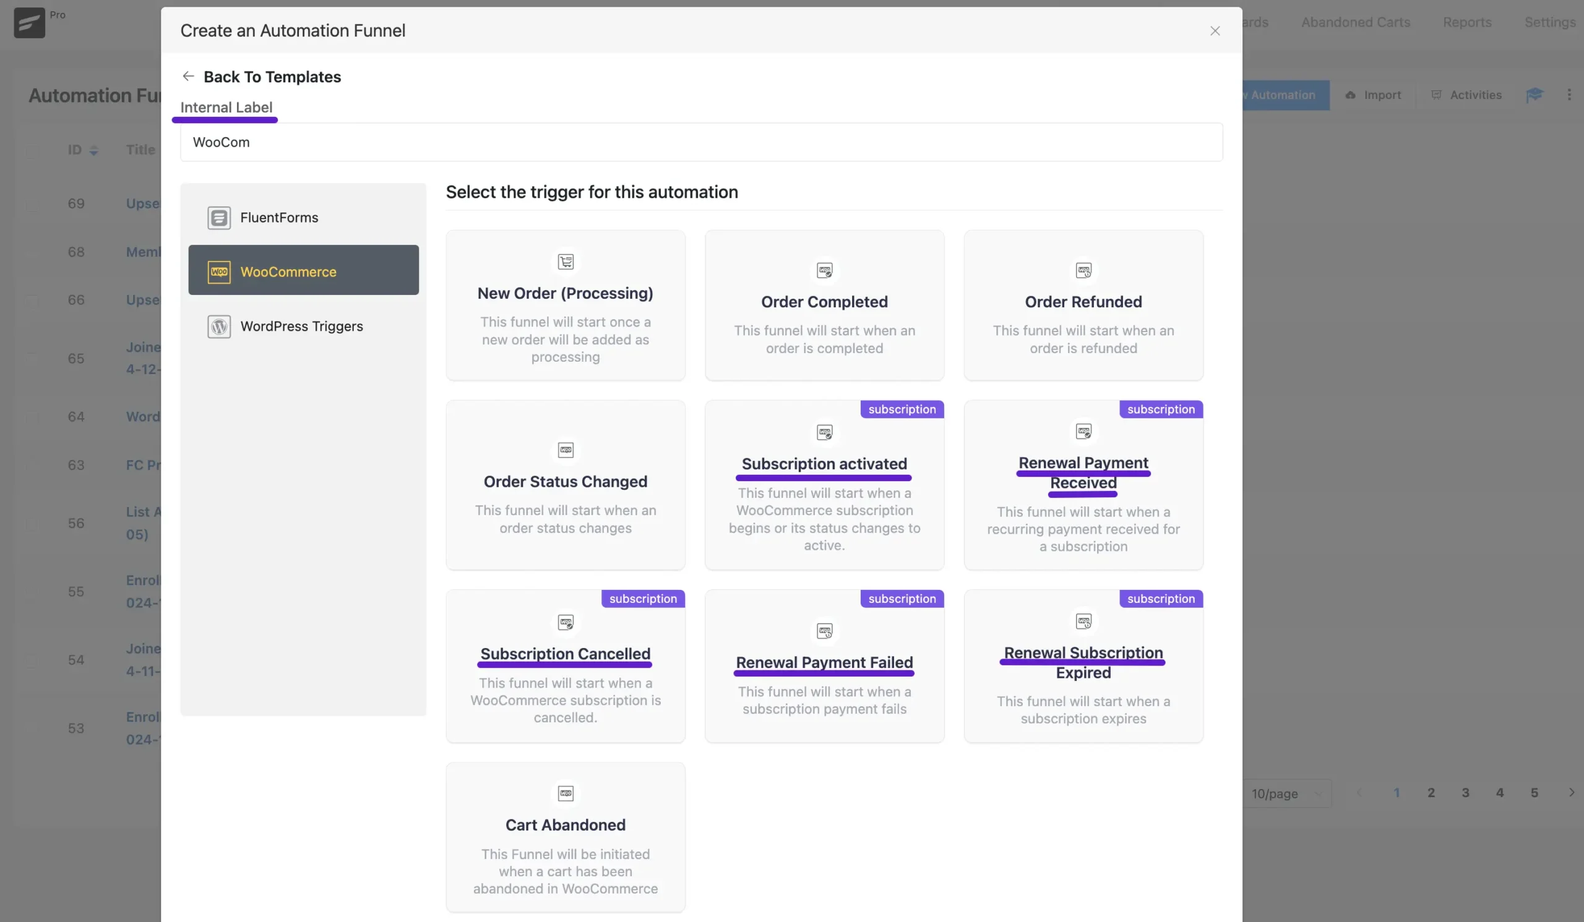
Task: Click the Renewal Subscription Expired trigger icon
Action: pos(1083,621)
